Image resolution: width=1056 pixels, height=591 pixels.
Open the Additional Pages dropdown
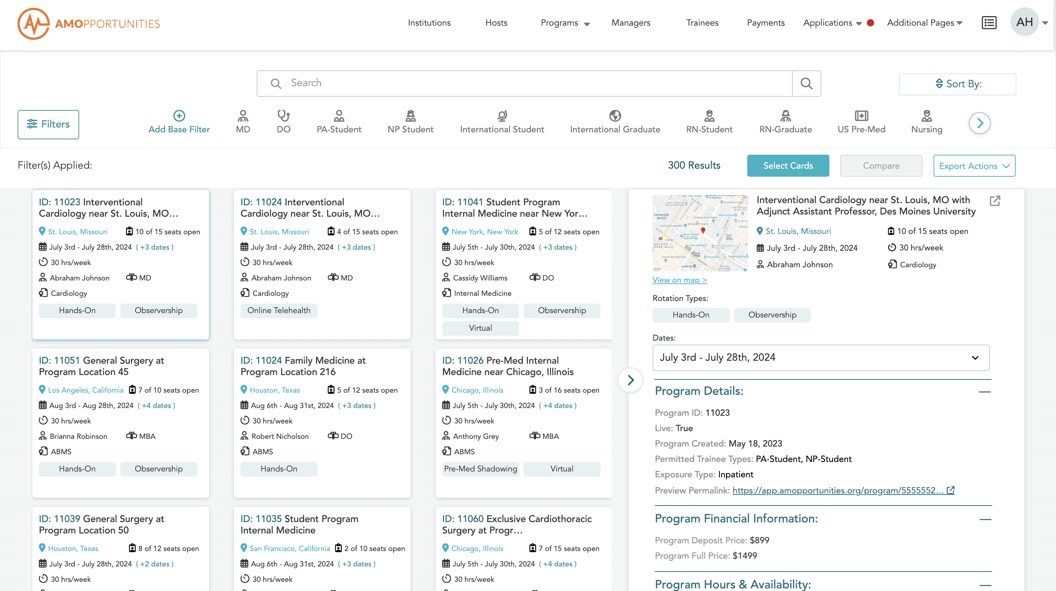click(x=924, y=23)
